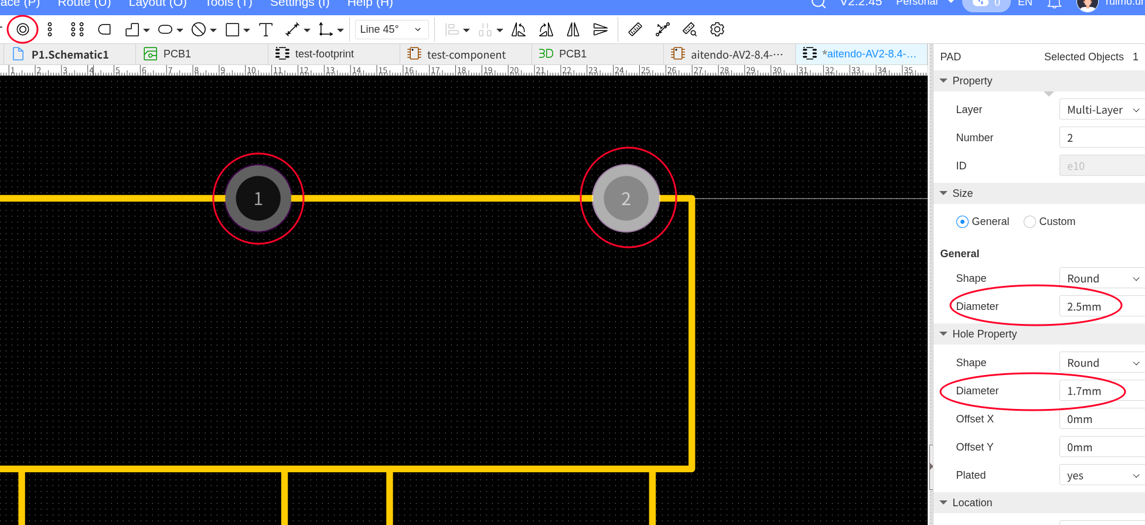The width and height of the screenshot is (1145, 525).
Task: Edit the hole Diameter 1.7mm field
Action: [1102, 391]
